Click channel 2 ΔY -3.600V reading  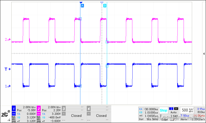(51, 121)
